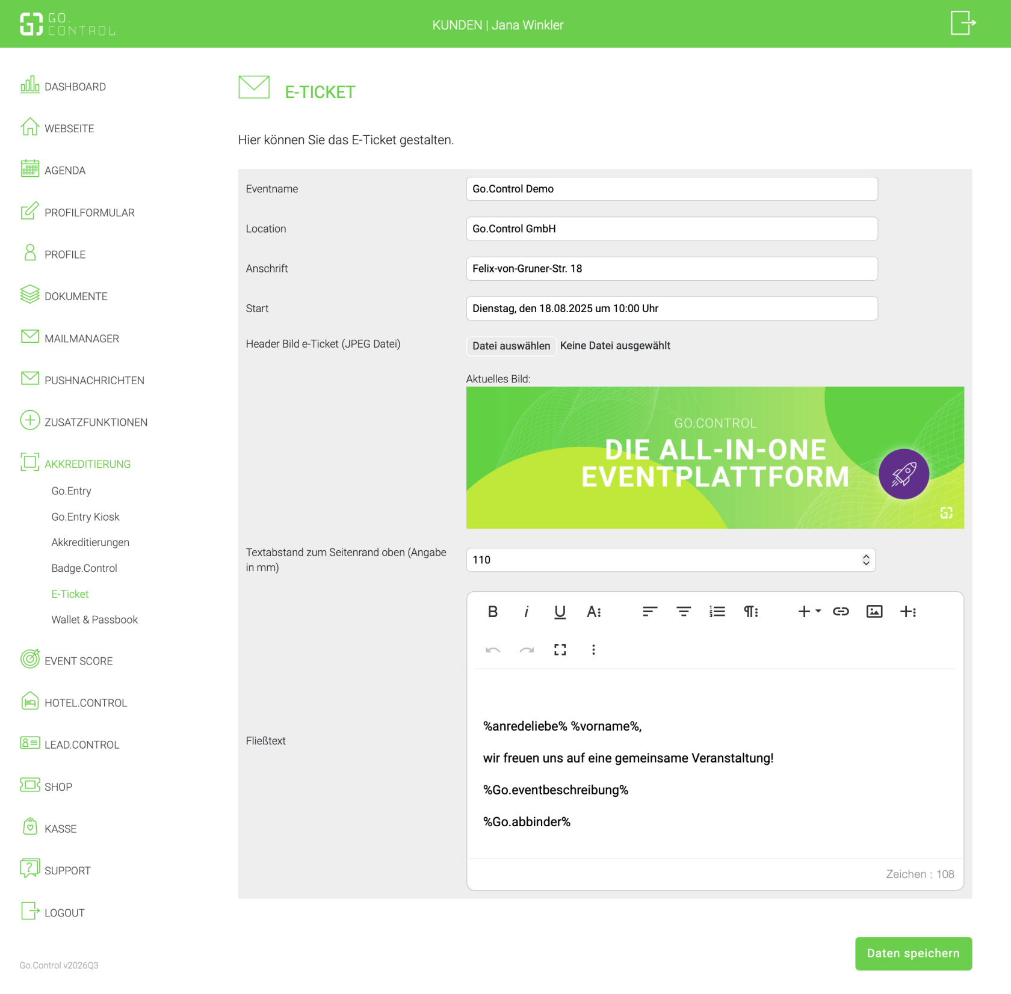Screen dimensions: 1011x994
Task: Toggle fullscreen mode in editor
Action: tap(560, 649)
